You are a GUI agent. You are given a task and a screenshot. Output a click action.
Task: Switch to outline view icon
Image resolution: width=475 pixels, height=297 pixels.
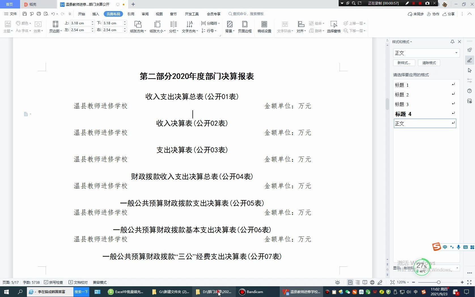click(358, 282)
